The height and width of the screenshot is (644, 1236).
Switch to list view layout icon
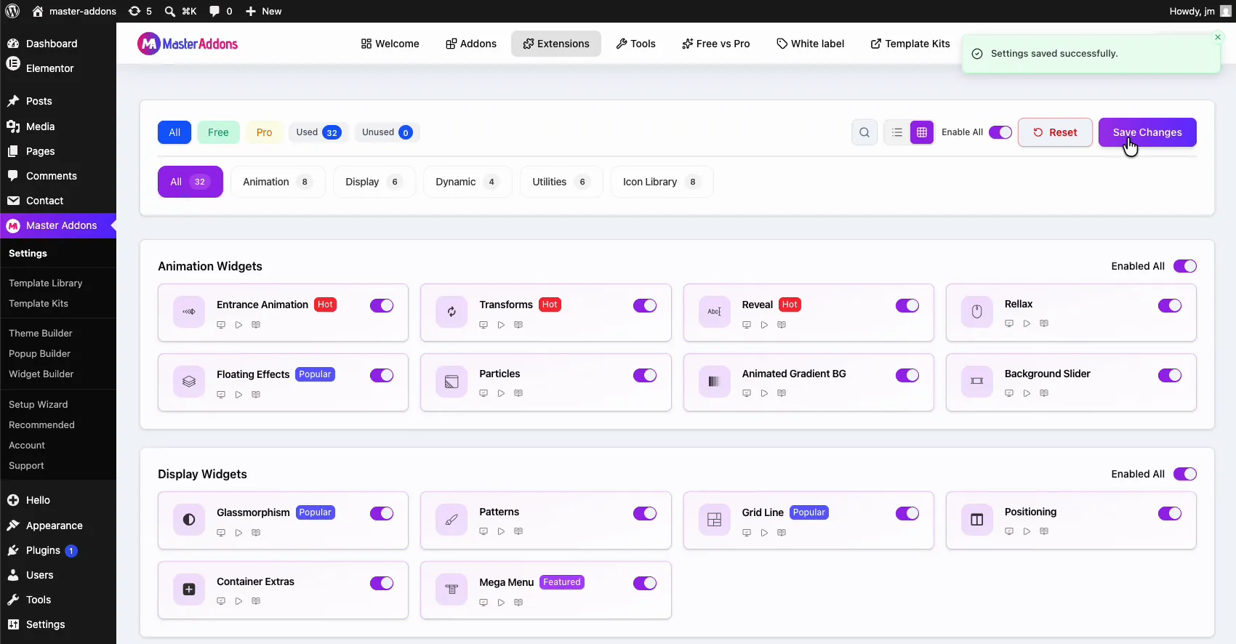897,132
